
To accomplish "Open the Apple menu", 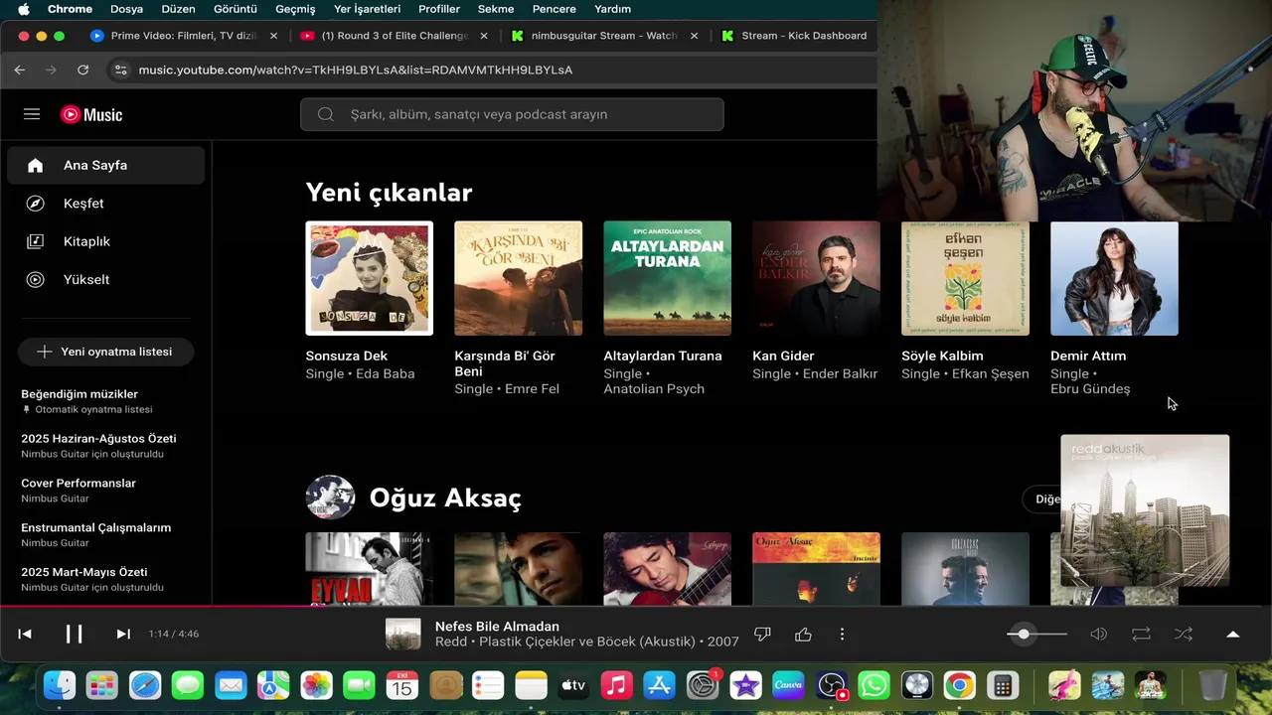I will [23, 9].
